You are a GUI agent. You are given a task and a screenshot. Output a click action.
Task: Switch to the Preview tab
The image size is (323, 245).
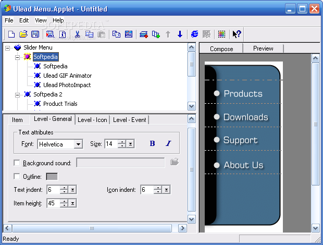click(x=263, y=48)
